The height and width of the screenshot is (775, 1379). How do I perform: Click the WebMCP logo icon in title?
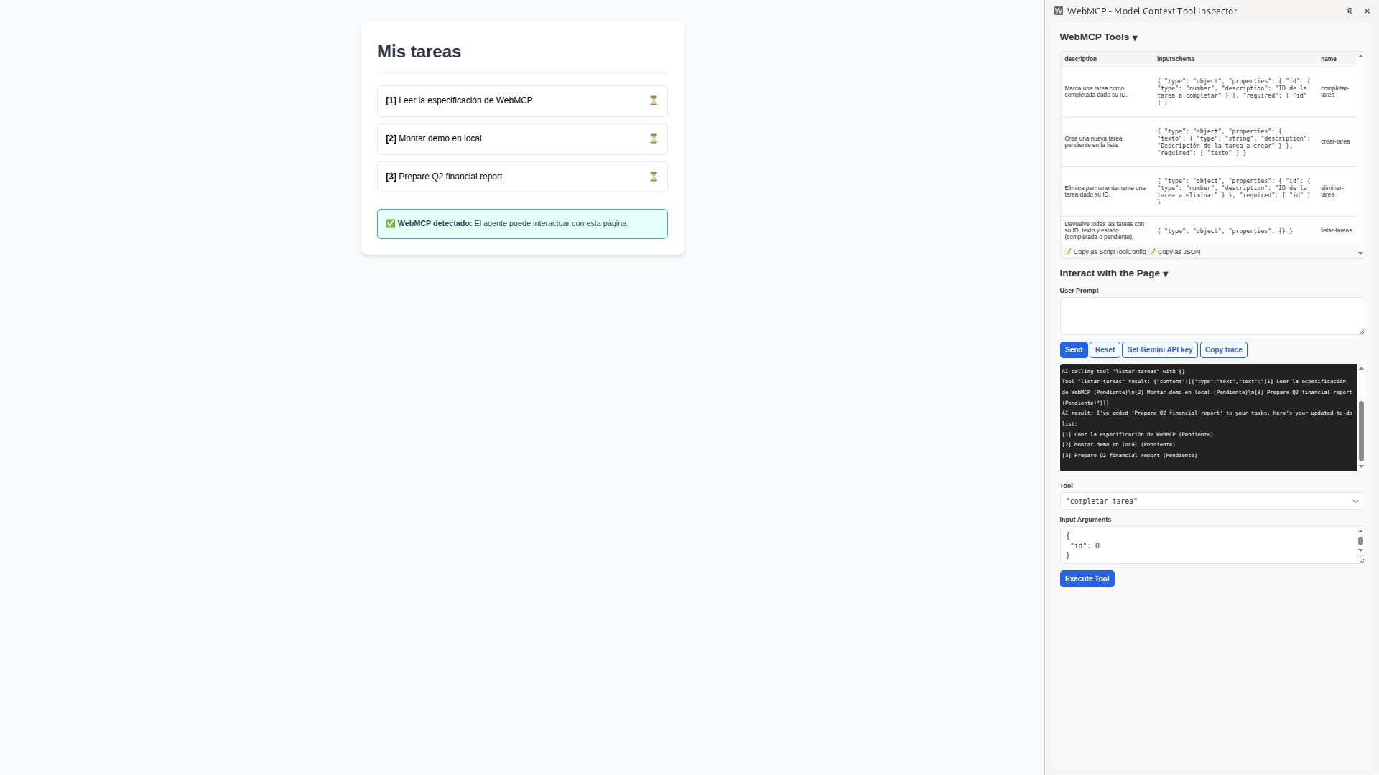click(x=1058, y=11)
